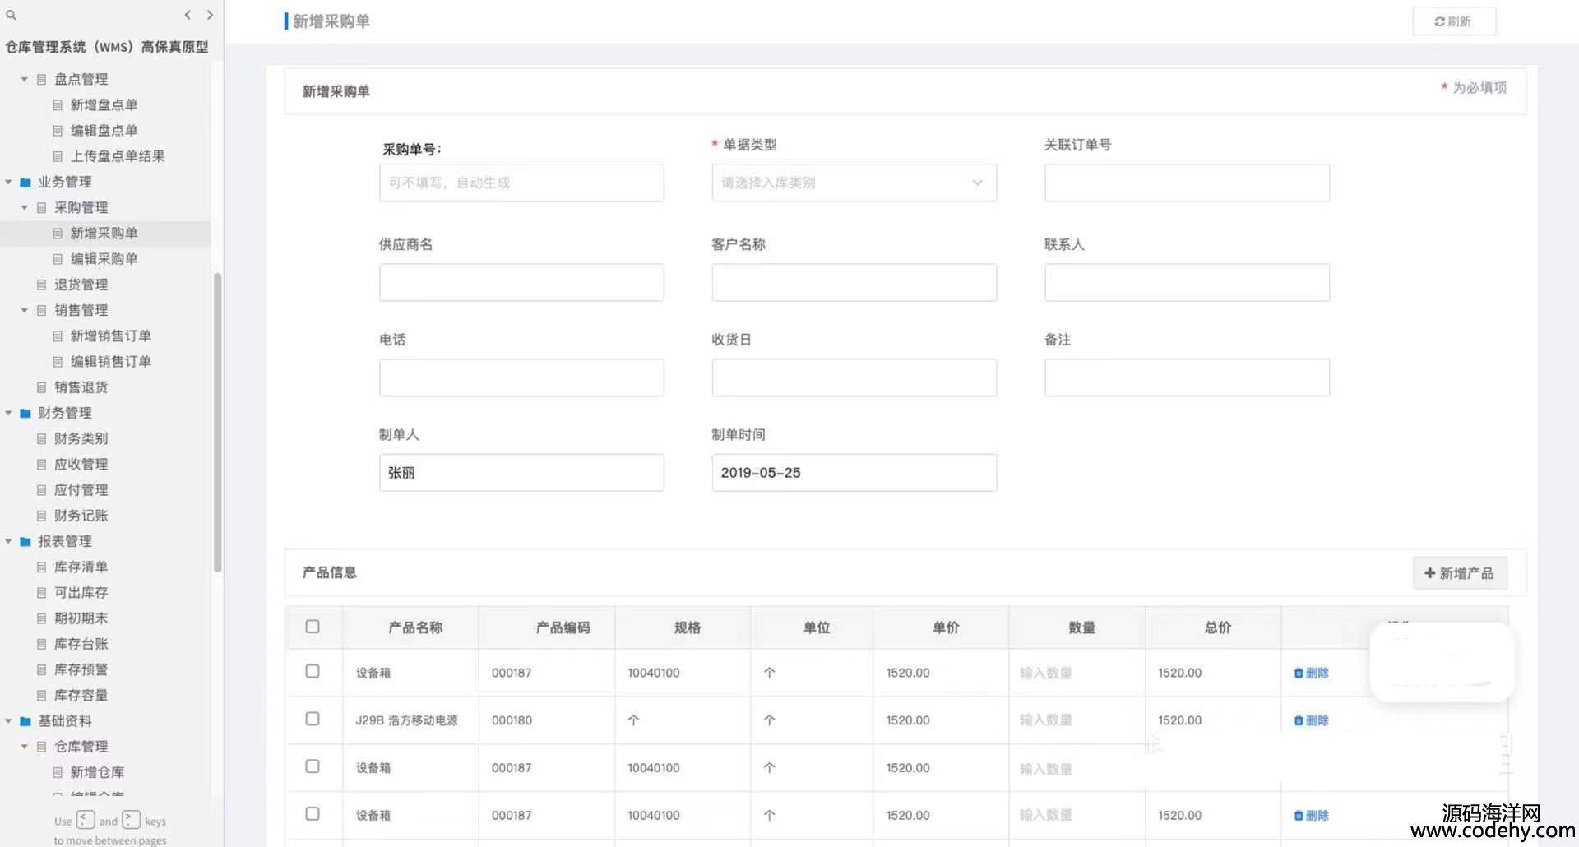Collapse the 报表管理 folder arrow
This screenshot has width=1579, height=847.
pyautogui.click(x=8, y=541)
